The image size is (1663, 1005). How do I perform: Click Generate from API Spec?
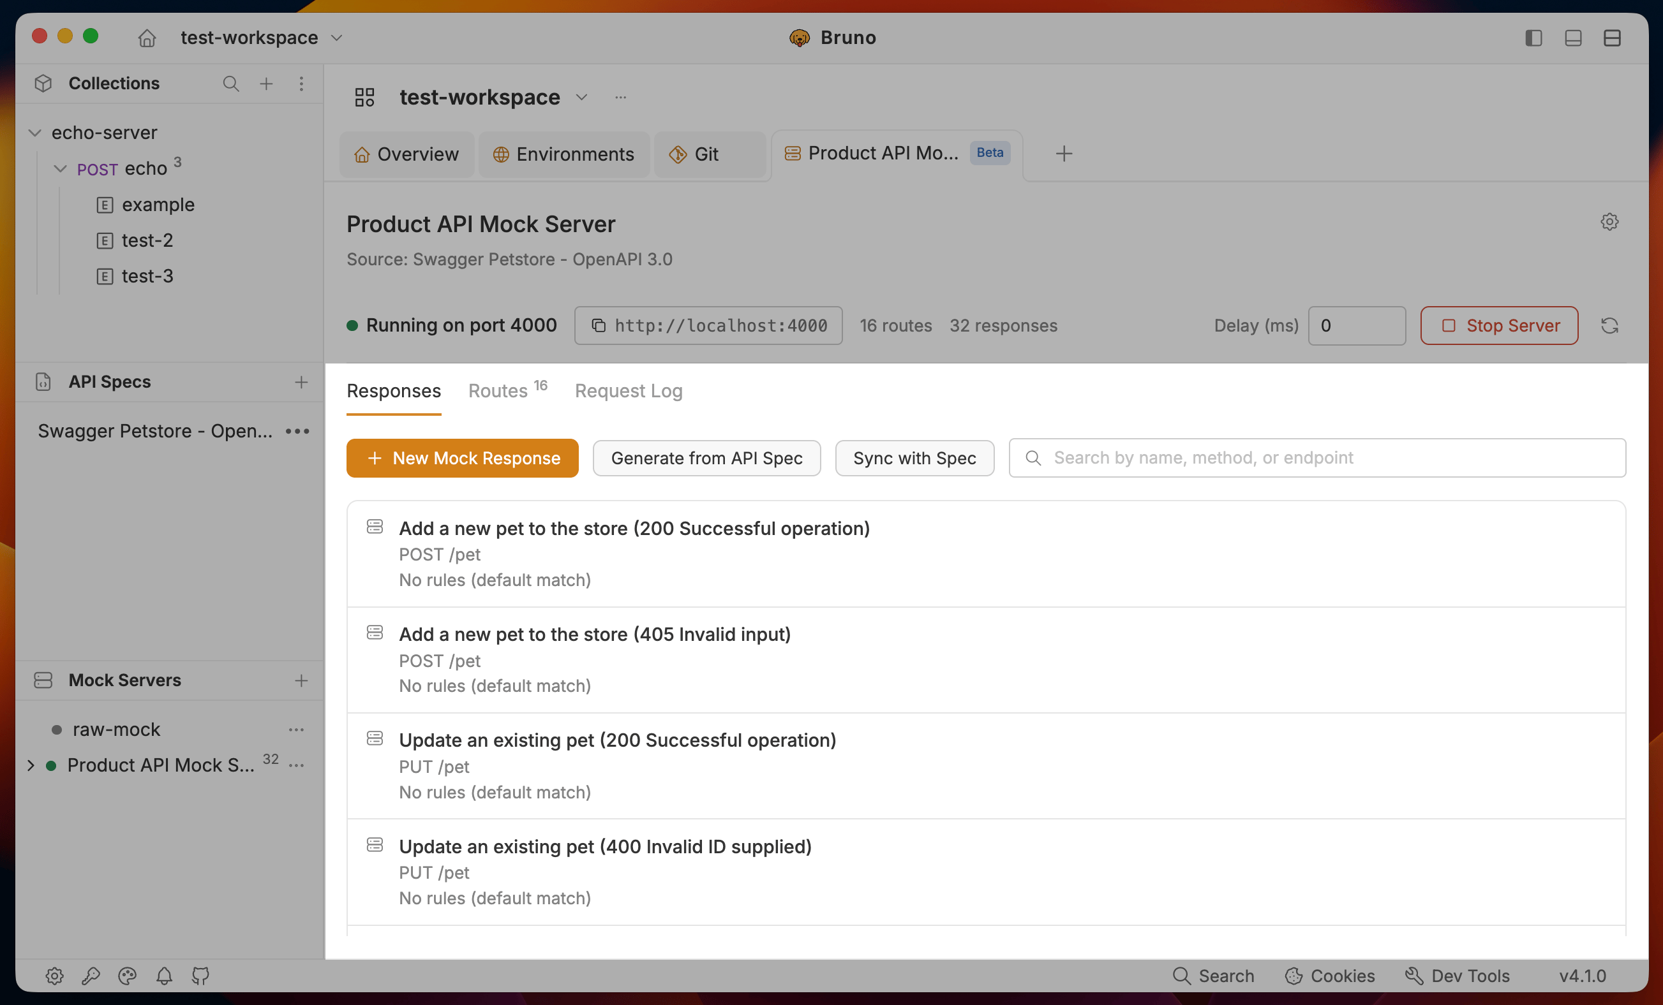click(x=706, y=458)
